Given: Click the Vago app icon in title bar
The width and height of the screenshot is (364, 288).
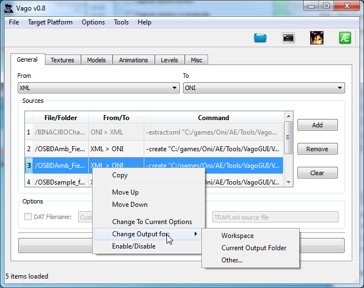Looking at the screenshot, I should point(9,8).
